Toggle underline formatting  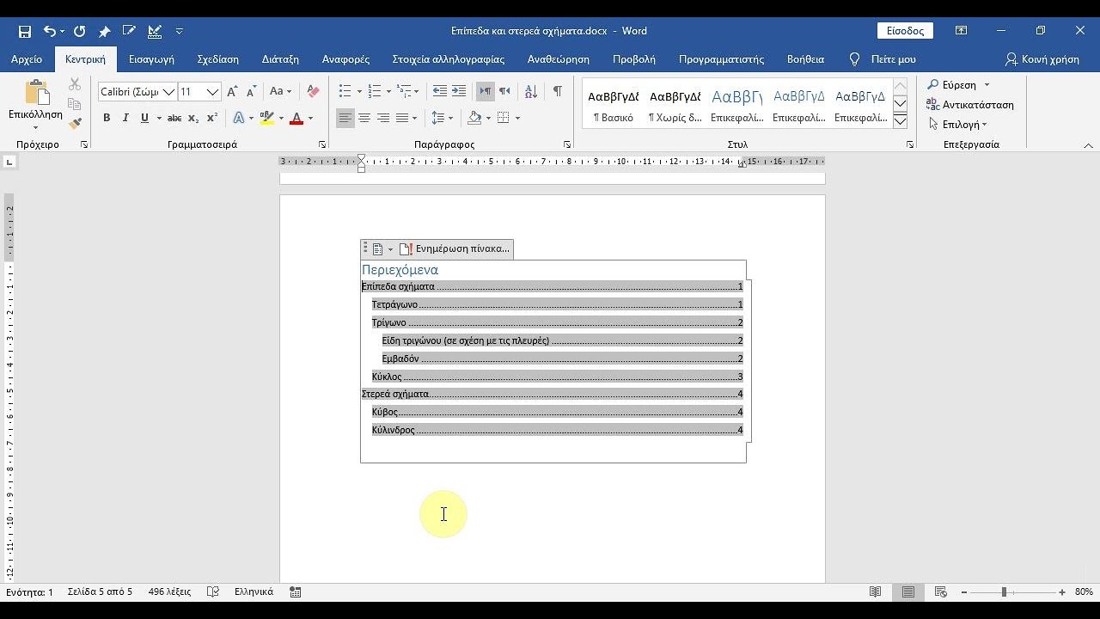pos(144,118)
